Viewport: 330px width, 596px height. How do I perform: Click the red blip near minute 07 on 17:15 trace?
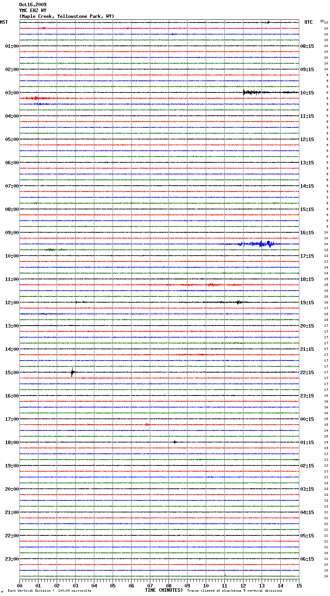coord(147,425)
